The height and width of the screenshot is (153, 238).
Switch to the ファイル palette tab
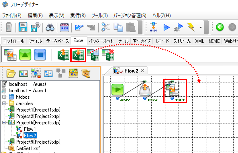pyautogui.click(x=35, y=41)
